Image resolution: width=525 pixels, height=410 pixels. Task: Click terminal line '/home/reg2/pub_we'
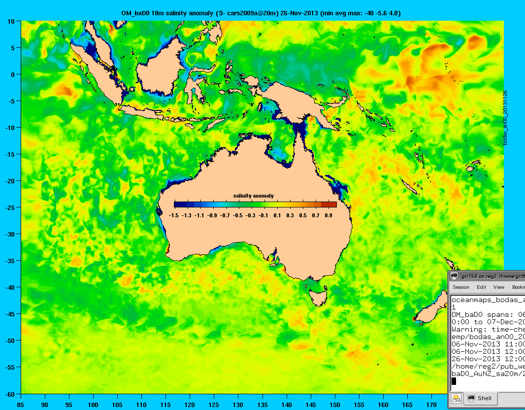point(488,366)
